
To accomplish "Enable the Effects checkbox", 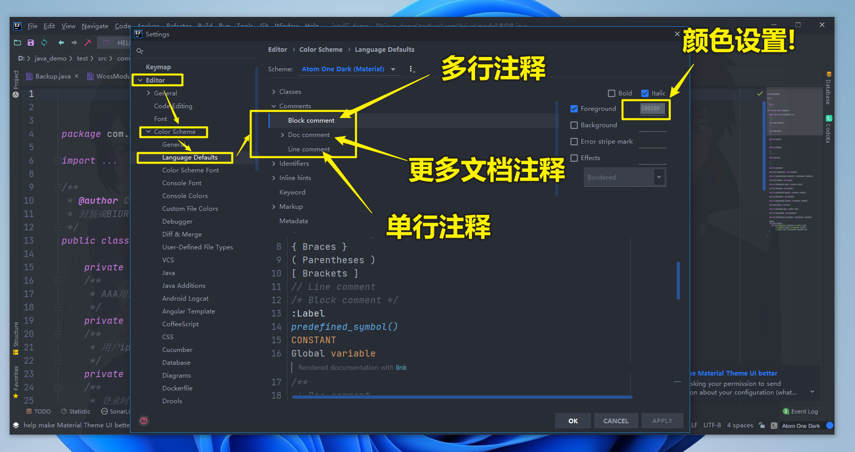I will [x=574, y=158].
